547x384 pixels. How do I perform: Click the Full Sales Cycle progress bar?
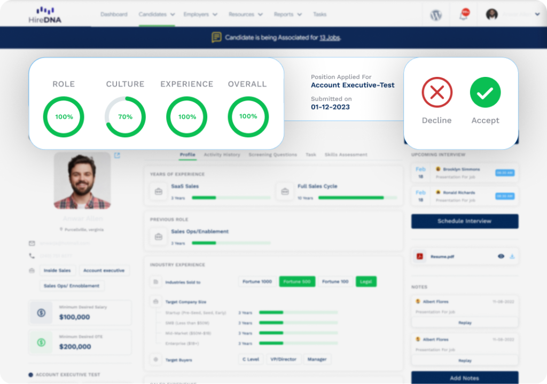coord(358,198)
